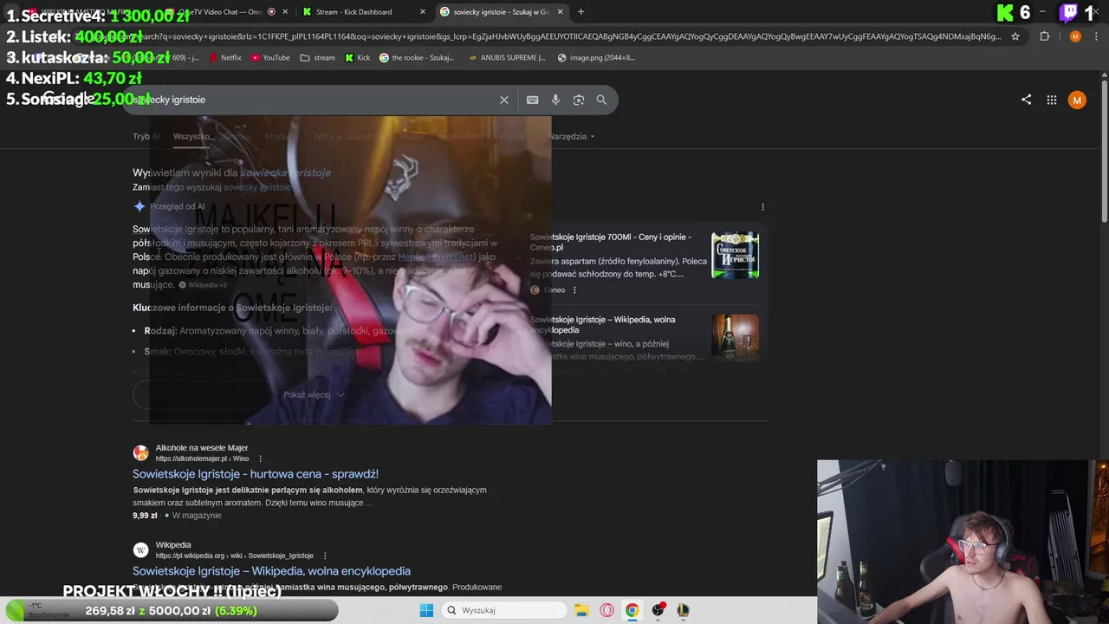Viewport: 1109px width, 624px height.
Task: Open Sowietskoje Igristoje Wikipedia result title
Action: (x=271, y=571)
